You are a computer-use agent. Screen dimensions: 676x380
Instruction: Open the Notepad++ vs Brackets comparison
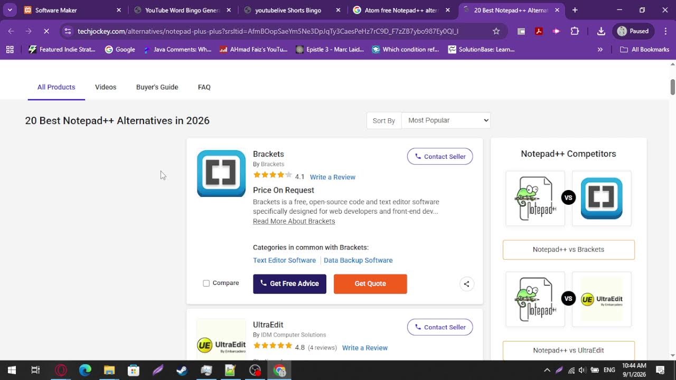pos(568,250)
